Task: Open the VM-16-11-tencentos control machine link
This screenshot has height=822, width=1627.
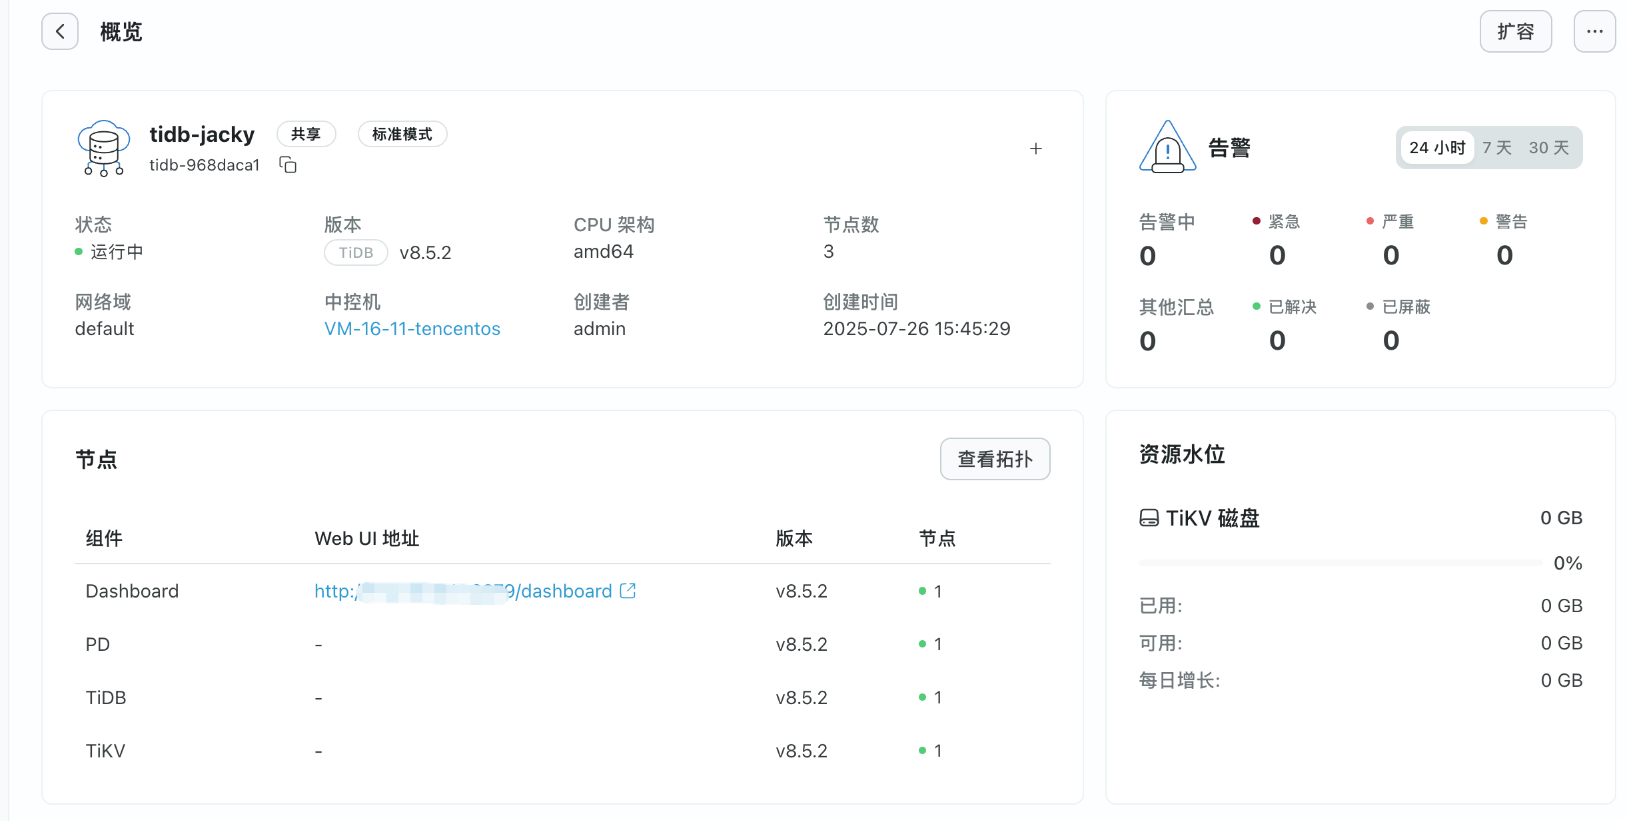Action: point(412,328)
